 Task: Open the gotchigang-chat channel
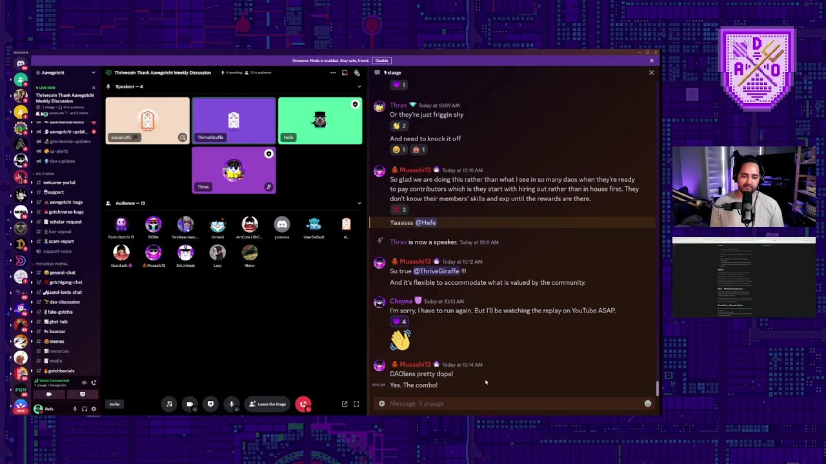click(x=65, y=282)
